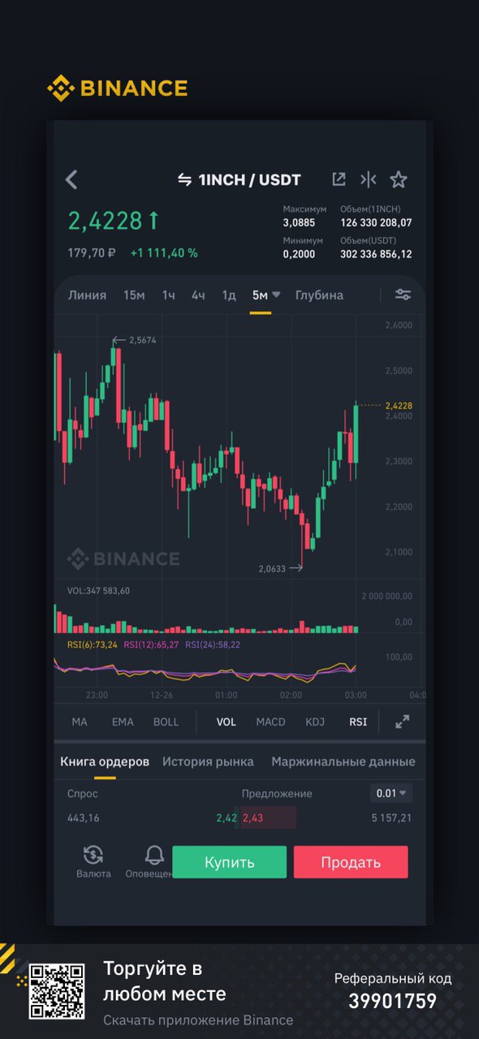Tap the Купить buy button
Image resolution: width=479 pixels, height=1039 pixels.
coord(230,862)
